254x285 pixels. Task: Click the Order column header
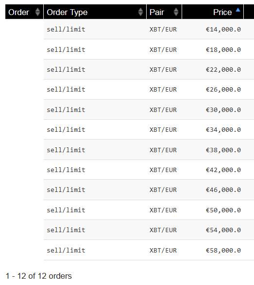[x=24, y=12]
